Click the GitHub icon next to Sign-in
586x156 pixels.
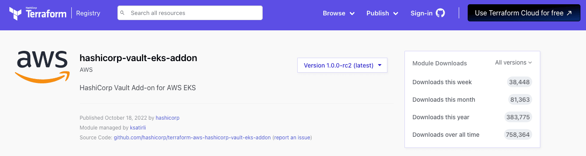440,13
